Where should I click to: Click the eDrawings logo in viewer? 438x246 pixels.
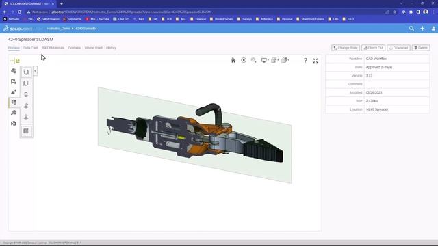tap(15, 61)
